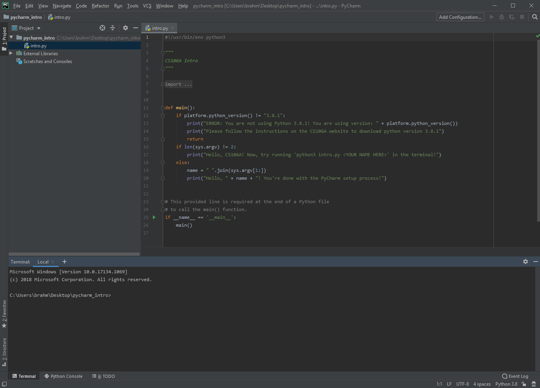The height and width of the screenshot is (388, 540).
Task: Expand the External Libraries node
Action: [11, 53]
